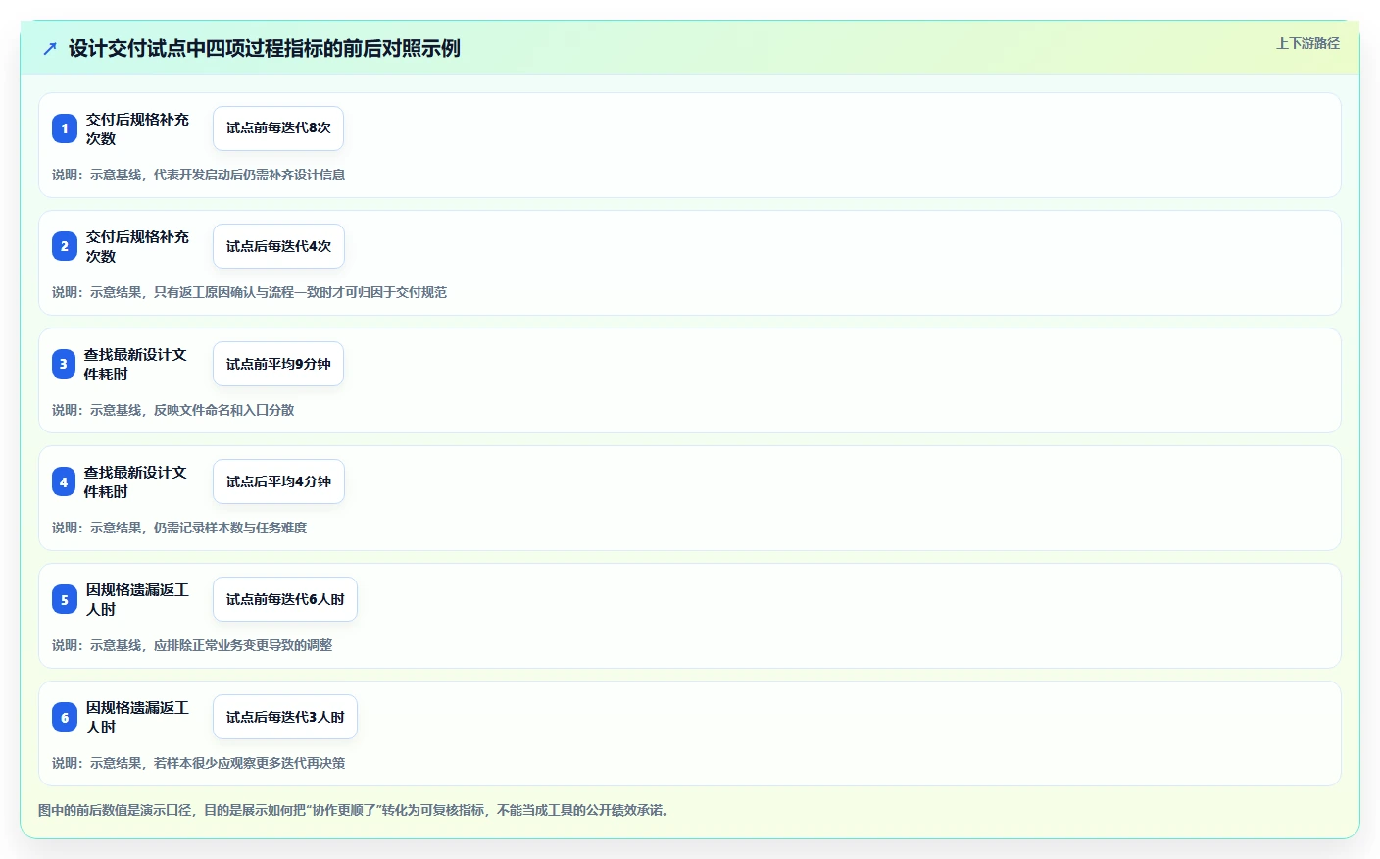
Task: Click the title 设计交付试点中四项过程指标的前后对照示例
Action: click(265, 48)
